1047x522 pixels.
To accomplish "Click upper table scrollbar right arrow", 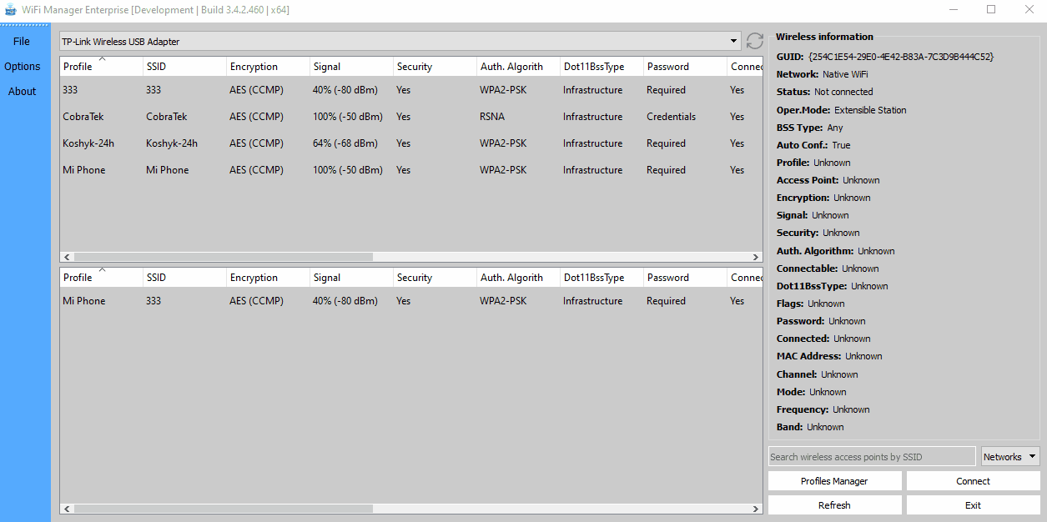I will [x=756, y=257].
